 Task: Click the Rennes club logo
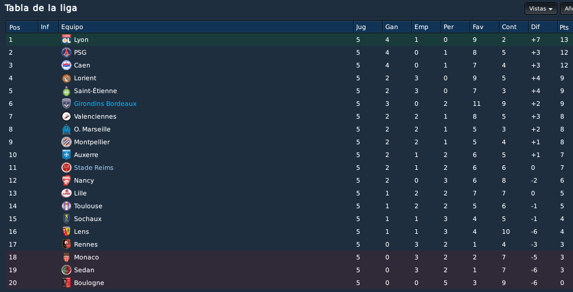point(66,244)
